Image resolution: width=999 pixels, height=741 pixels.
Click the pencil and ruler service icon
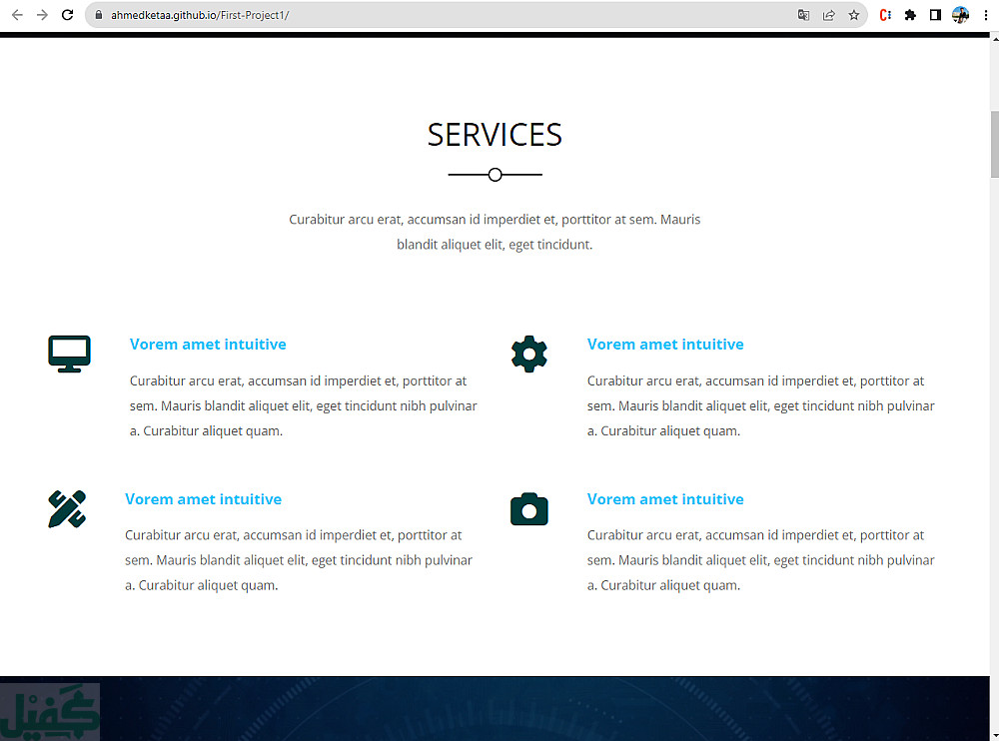click(x=67, y=508)
